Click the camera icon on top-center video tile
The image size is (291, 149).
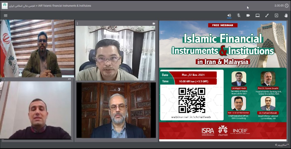154,23
